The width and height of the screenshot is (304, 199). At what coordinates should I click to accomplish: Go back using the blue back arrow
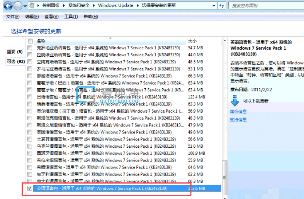[8, 6]
